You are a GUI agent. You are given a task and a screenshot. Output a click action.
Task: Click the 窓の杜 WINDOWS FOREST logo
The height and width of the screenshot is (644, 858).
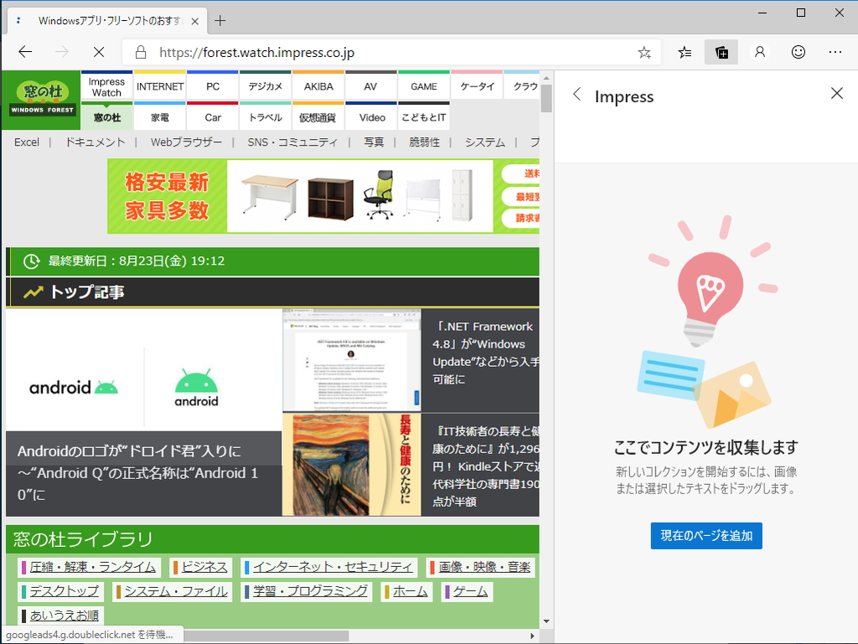pos(40,98)
